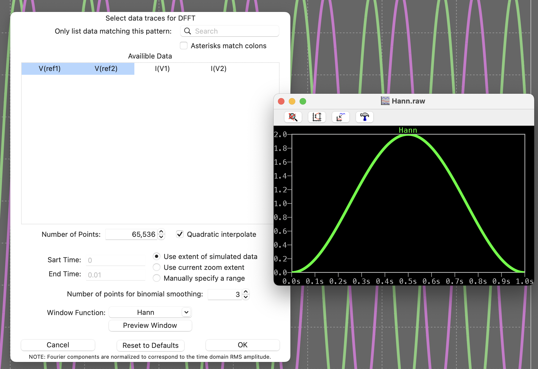Click the Hann trace label above plot

pos(408,130)
